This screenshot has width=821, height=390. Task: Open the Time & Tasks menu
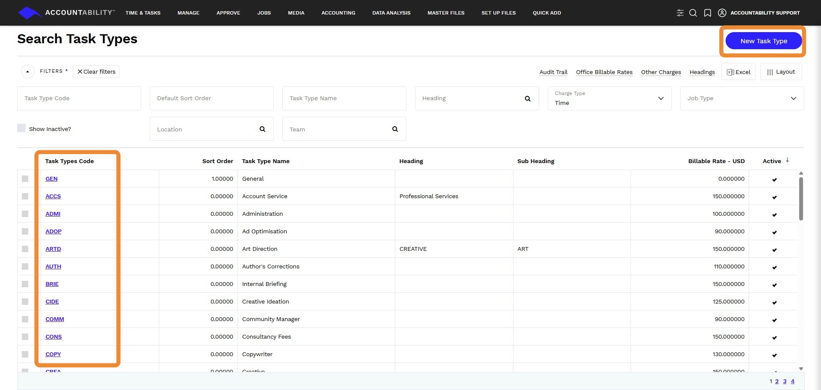(x=143, y=13)
